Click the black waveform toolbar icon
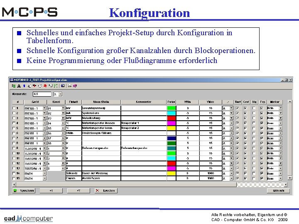 (x=50, y=86)
